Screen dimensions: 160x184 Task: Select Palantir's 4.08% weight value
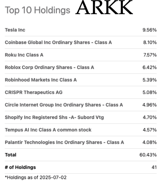click(x=150, y=142)
